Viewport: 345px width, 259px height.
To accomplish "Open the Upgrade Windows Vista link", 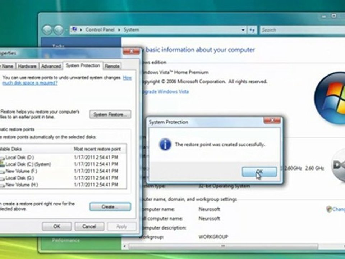I will click(x=166, y=91).
